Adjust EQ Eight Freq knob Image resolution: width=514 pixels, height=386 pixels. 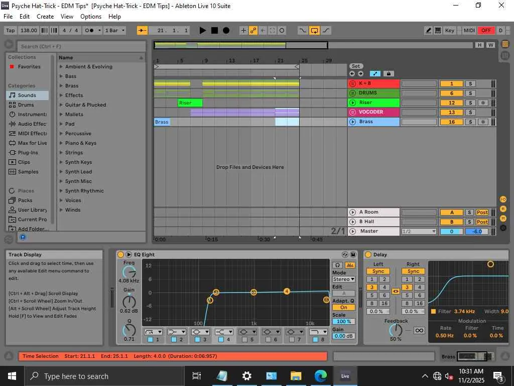129,272
